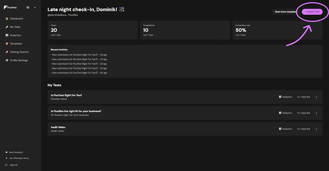
Task: Click Copy link chain icon in Audit Webu row
Action: click(299, 129)
